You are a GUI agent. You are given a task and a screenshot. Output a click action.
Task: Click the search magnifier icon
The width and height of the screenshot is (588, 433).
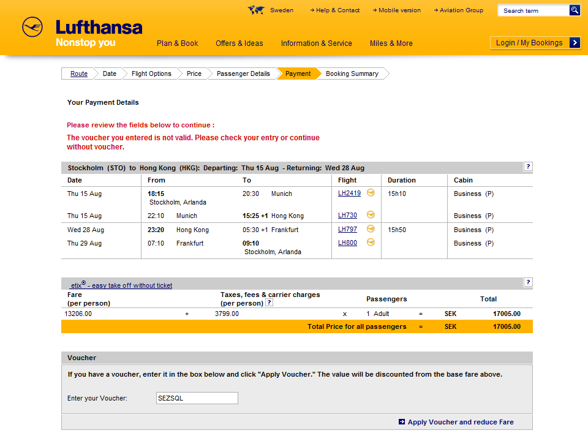575,10
